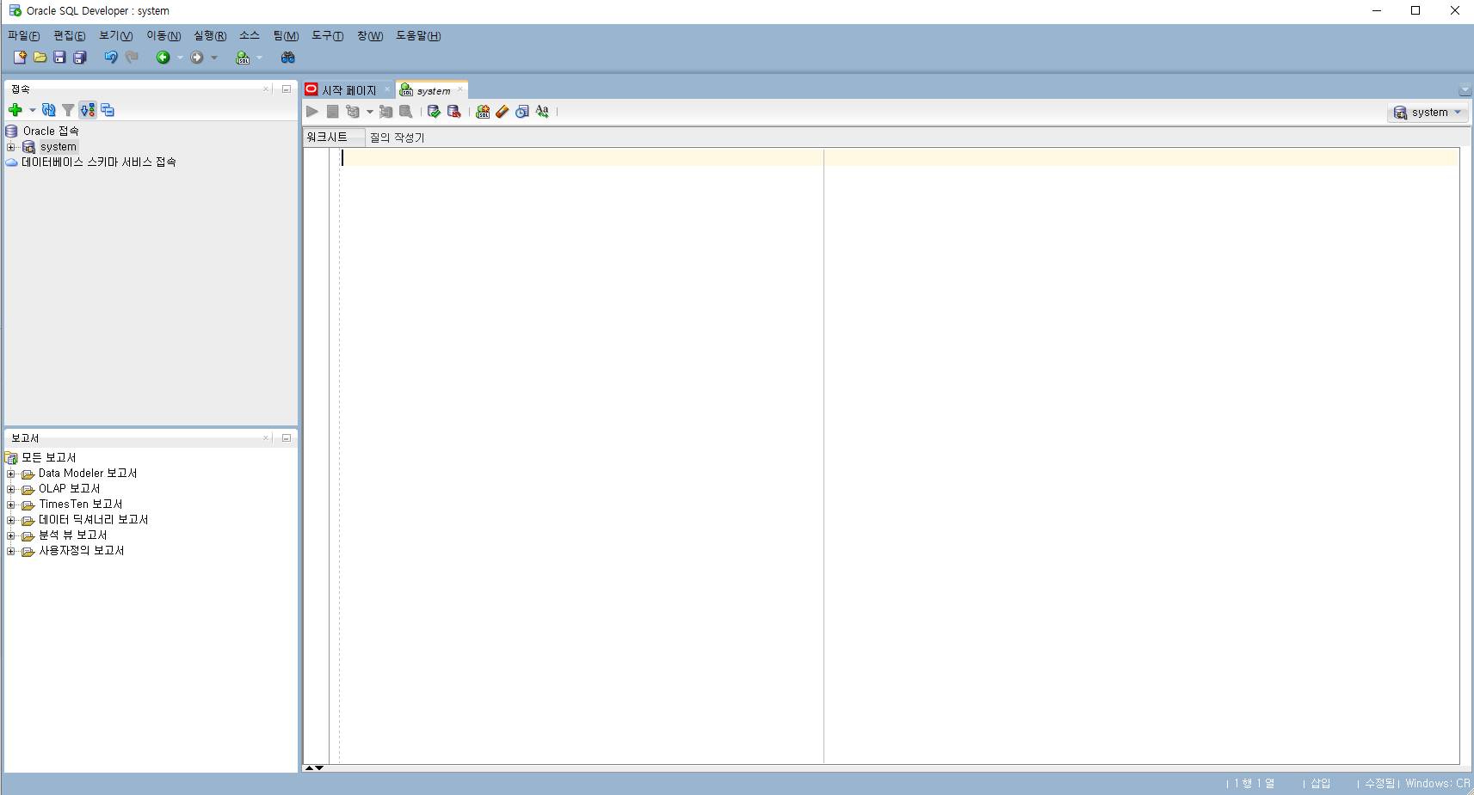This screenshot has width=1474, height=795.
Task: Select 데이터베이스 스키마 서비스 접속 item
Action: click(99, 162)
